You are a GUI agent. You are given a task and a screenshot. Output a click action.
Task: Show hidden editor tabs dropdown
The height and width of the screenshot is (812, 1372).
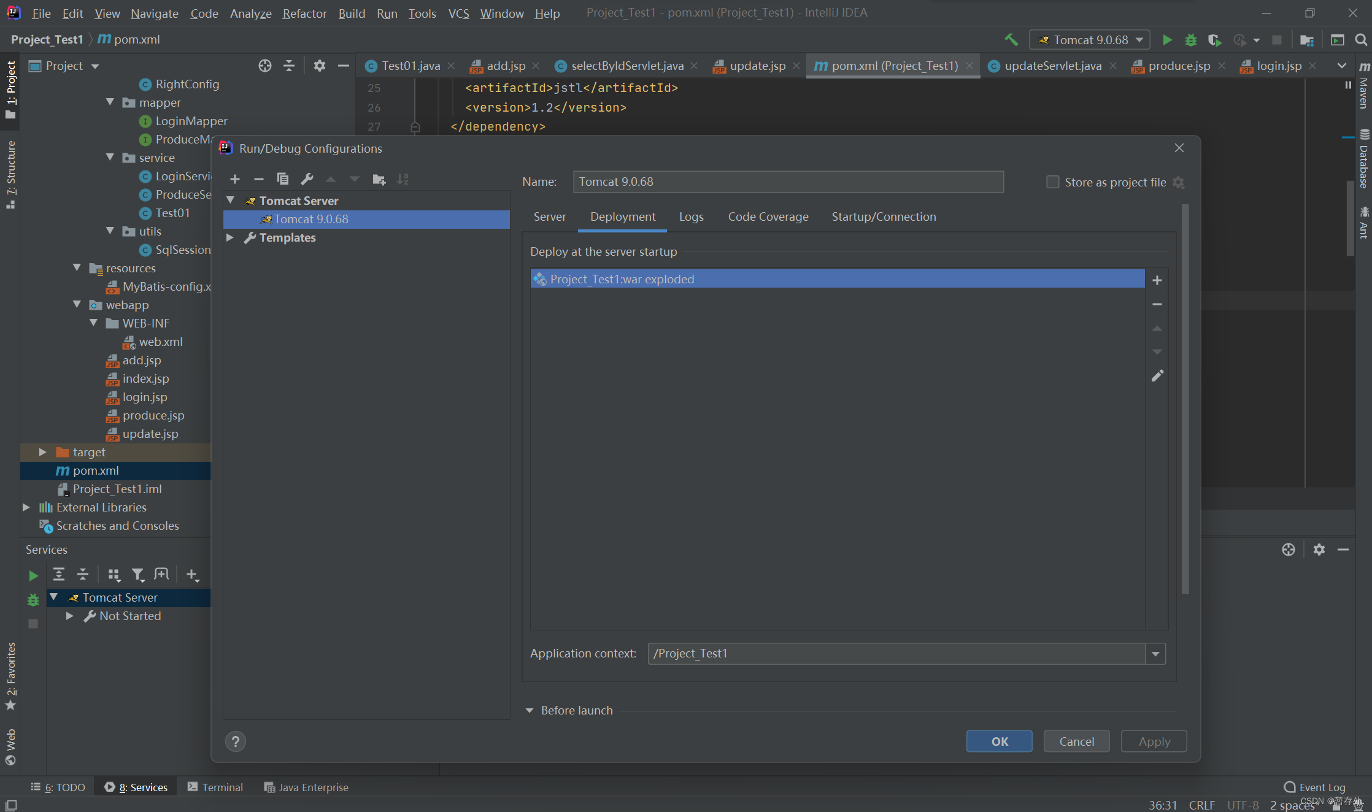[x=1341, y=66]
